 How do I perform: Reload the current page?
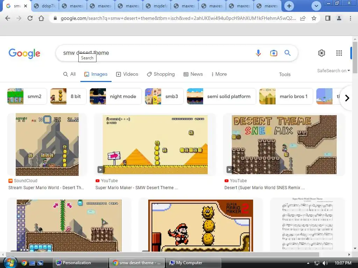tap(30, 18)
